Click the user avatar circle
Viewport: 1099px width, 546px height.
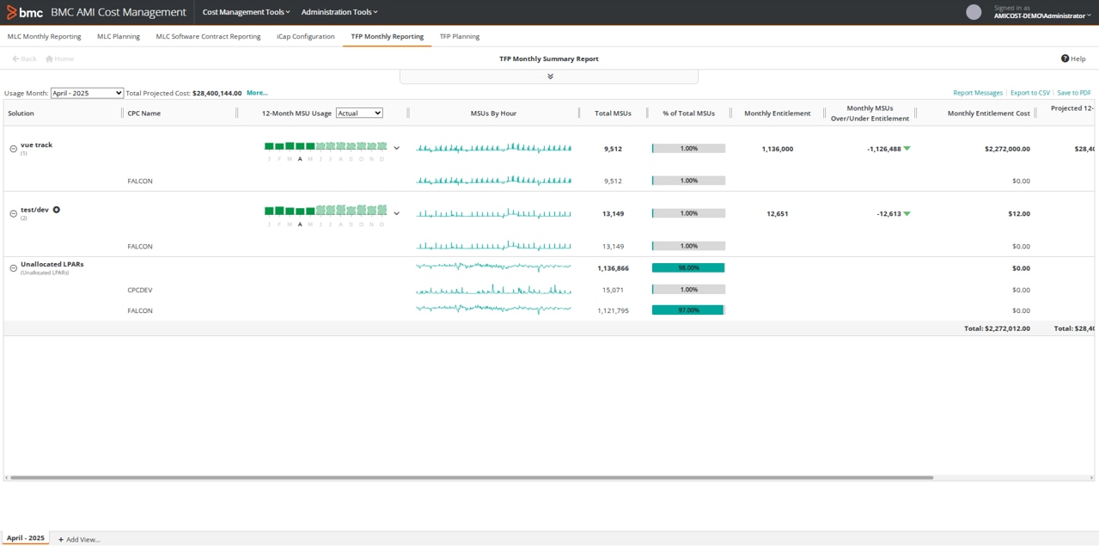pyautogui.click(x=974, y=12)
